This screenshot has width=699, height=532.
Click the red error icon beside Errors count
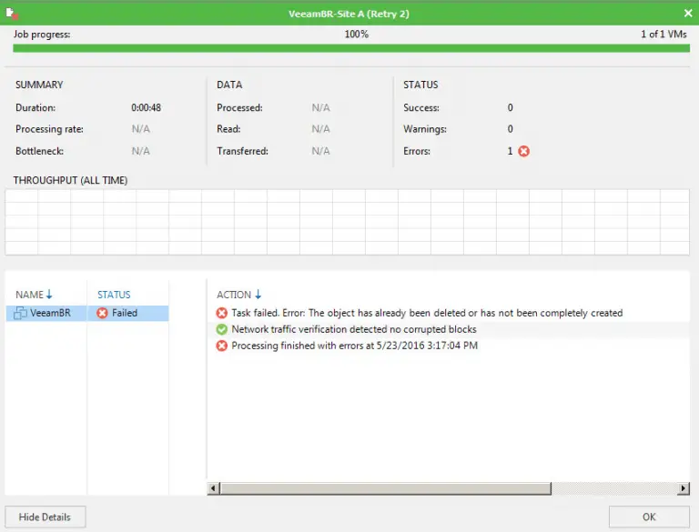(x=523, y=151)
